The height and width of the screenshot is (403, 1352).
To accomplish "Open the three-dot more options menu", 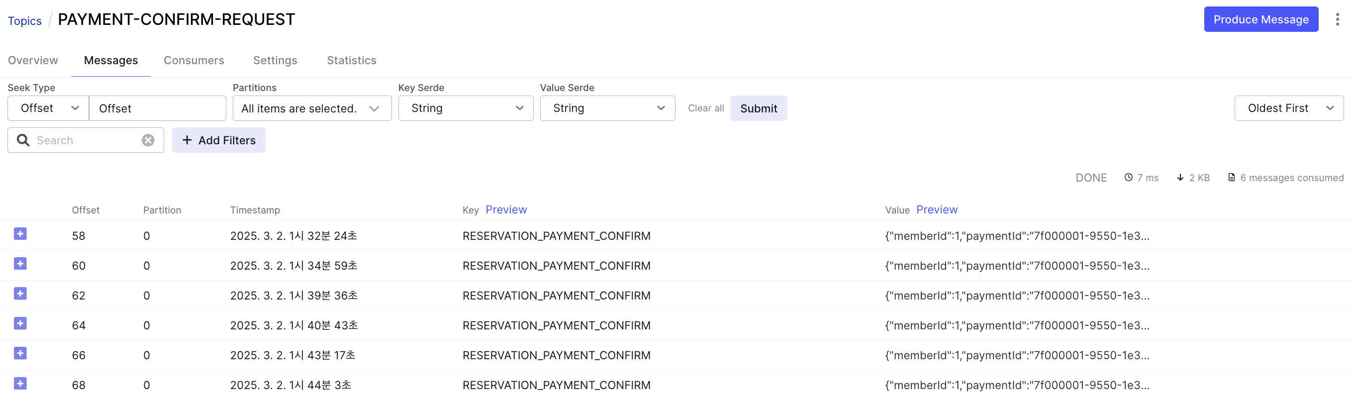I will pyautogui.click(x=1337, y=19).
